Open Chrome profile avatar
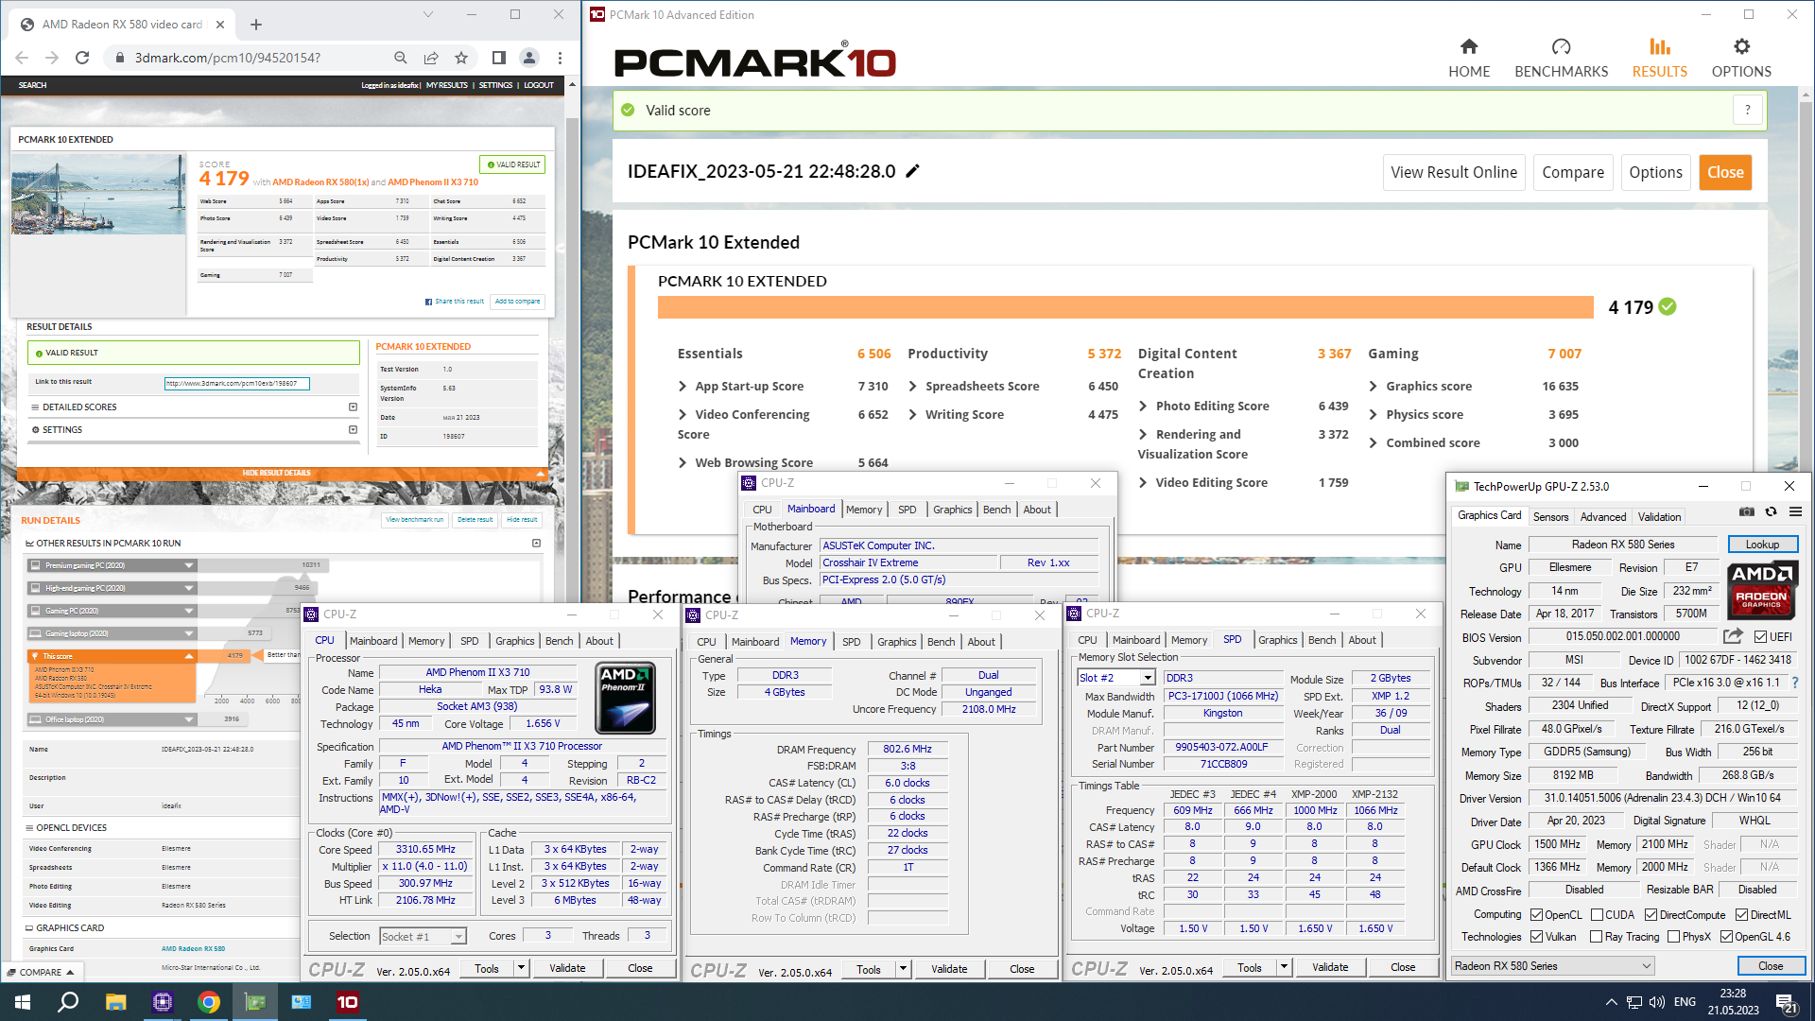The image size is (1815, 1021). [529, 58]
